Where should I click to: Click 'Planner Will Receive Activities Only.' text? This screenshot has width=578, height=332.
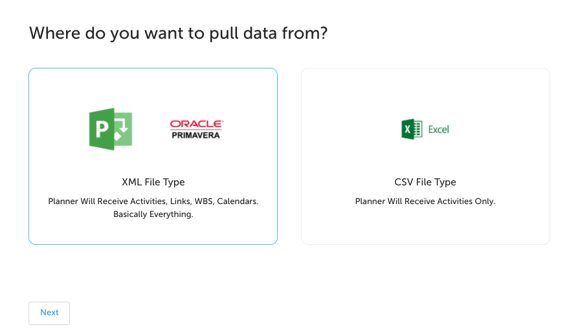425,202
